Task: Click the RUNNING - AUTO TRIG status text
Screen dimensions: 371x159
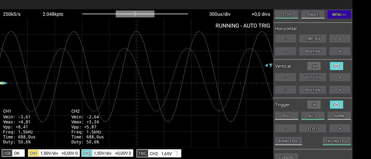Action: (x=243, y=26)
